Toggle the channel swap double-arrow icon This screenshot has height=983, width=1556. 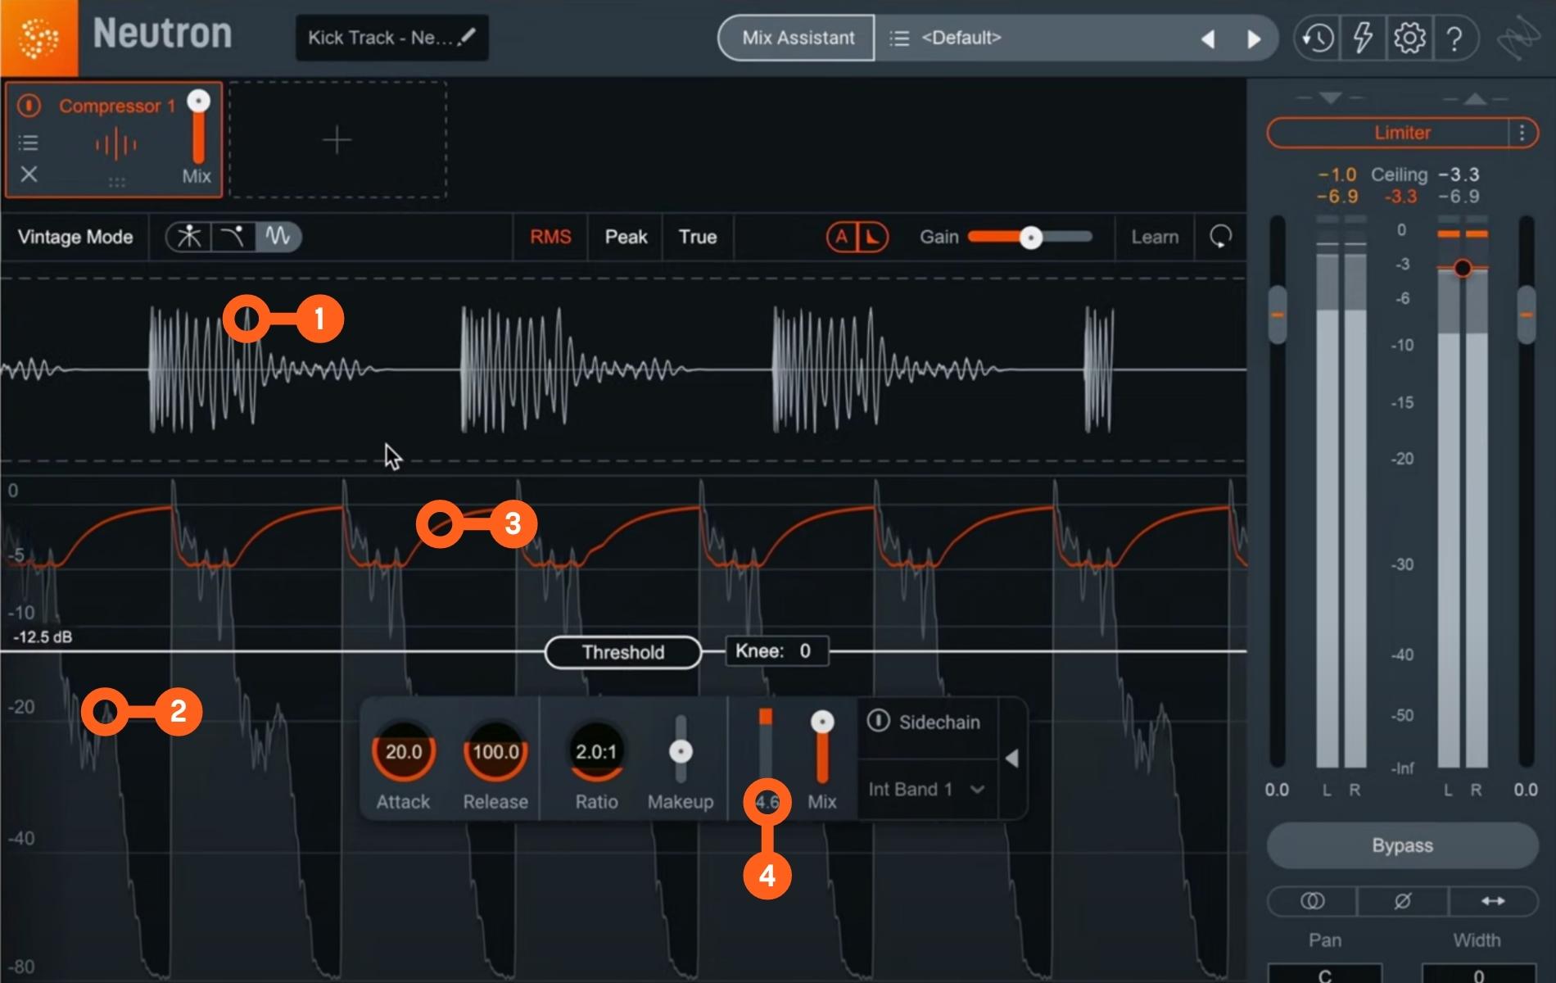[1493, 901]
